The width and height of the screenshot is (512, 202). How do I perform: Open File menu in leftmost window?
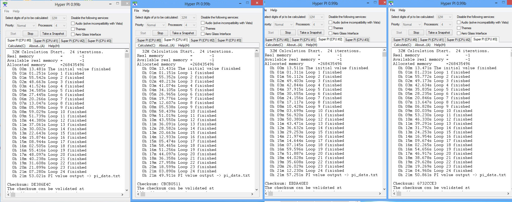point(7,11)
